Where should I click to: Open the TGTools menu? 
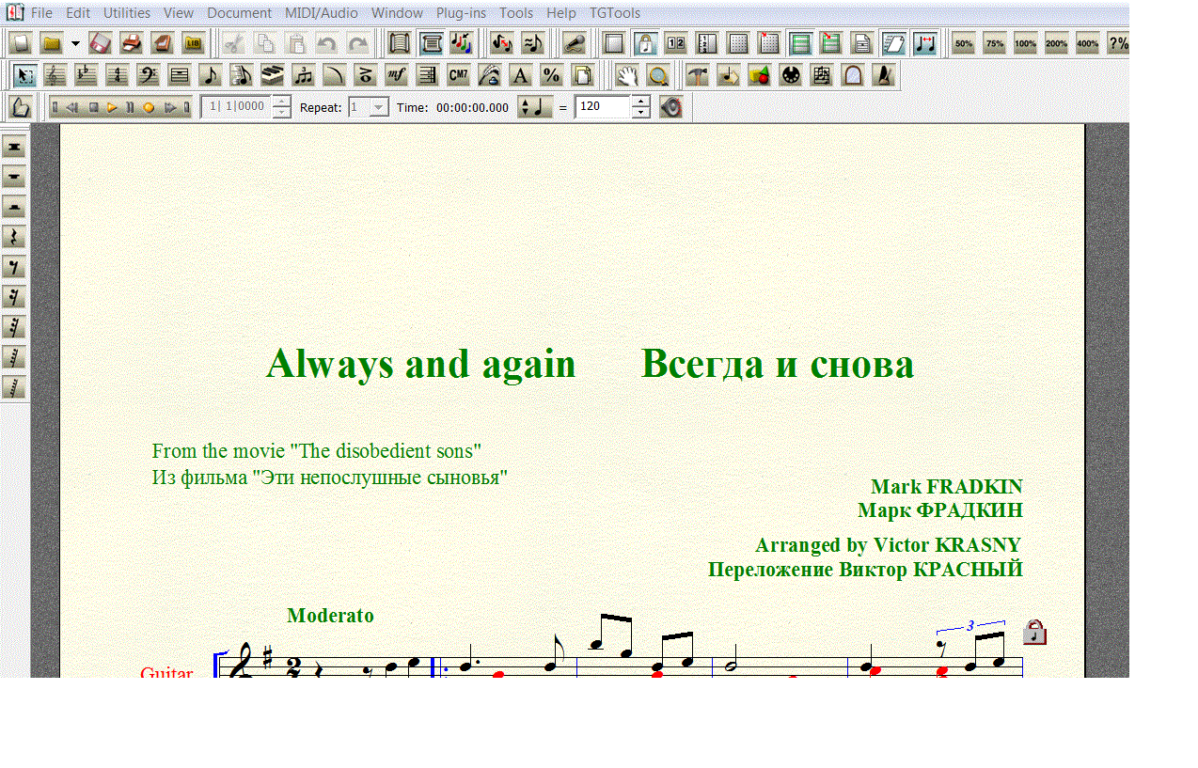[615, 13]
